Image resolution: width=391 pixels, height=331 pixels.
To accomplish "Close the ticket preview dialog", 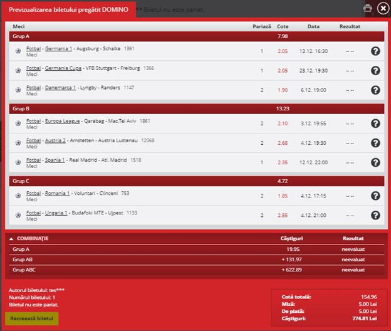I will (382, 8).
